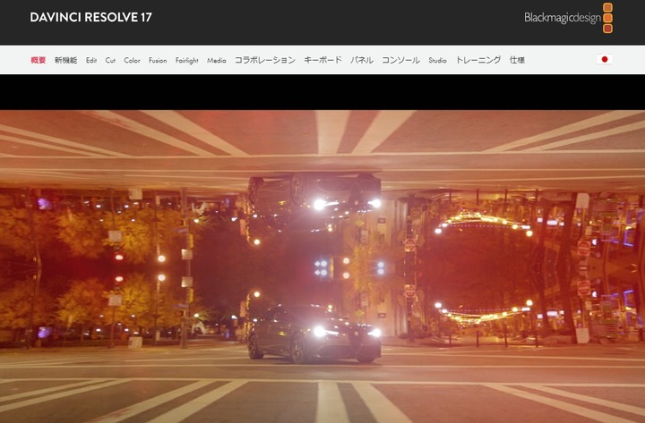Screen dimensions: 645x423
Task: Open the Cut tab
Action: pos(110,60)
